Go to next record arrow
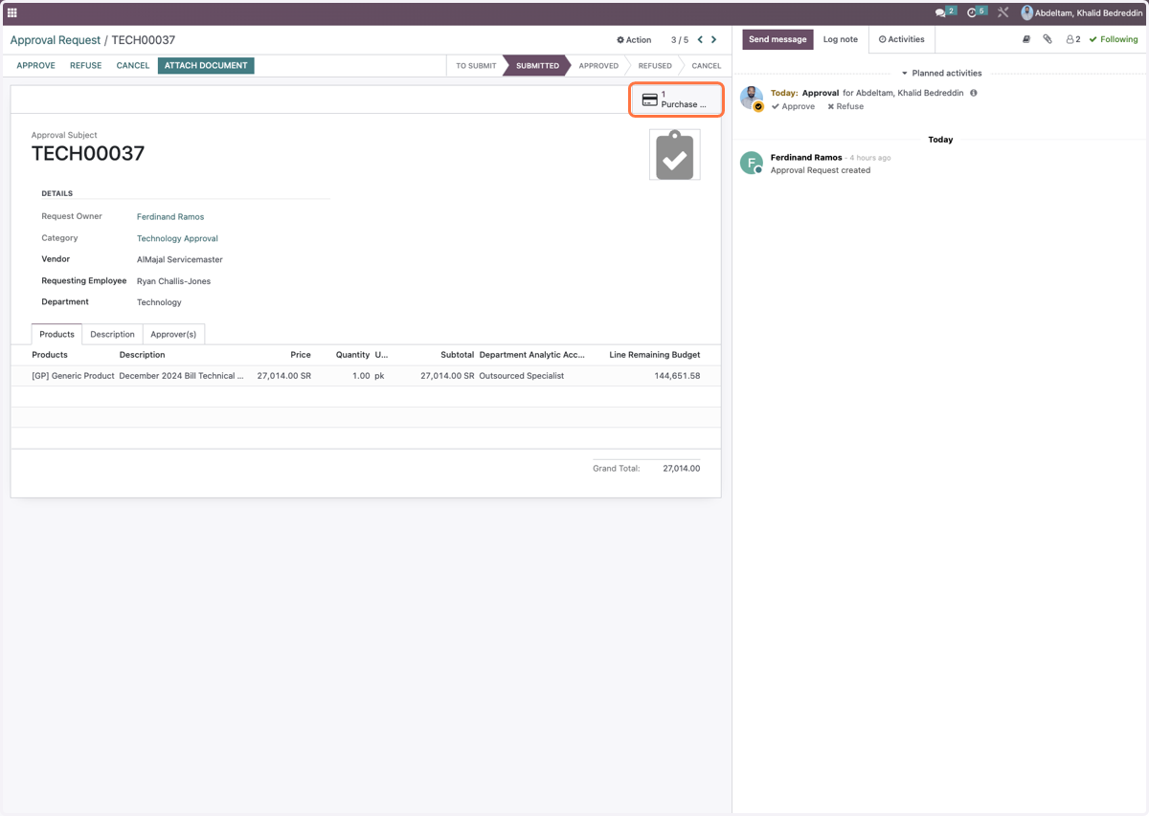 [x=713, y=40]
